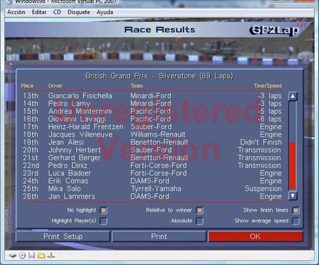Viewport: 319px width, 265px height.
Task: Select the Giovanni Lavaggi row
Action: tap(152, 119)
